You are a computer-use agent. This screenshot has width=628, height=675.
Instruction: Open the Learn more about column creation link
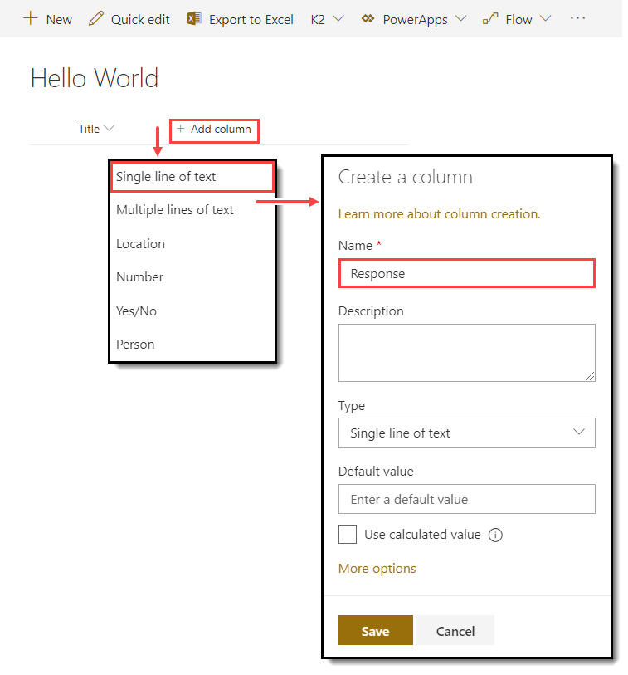point(439,213)
